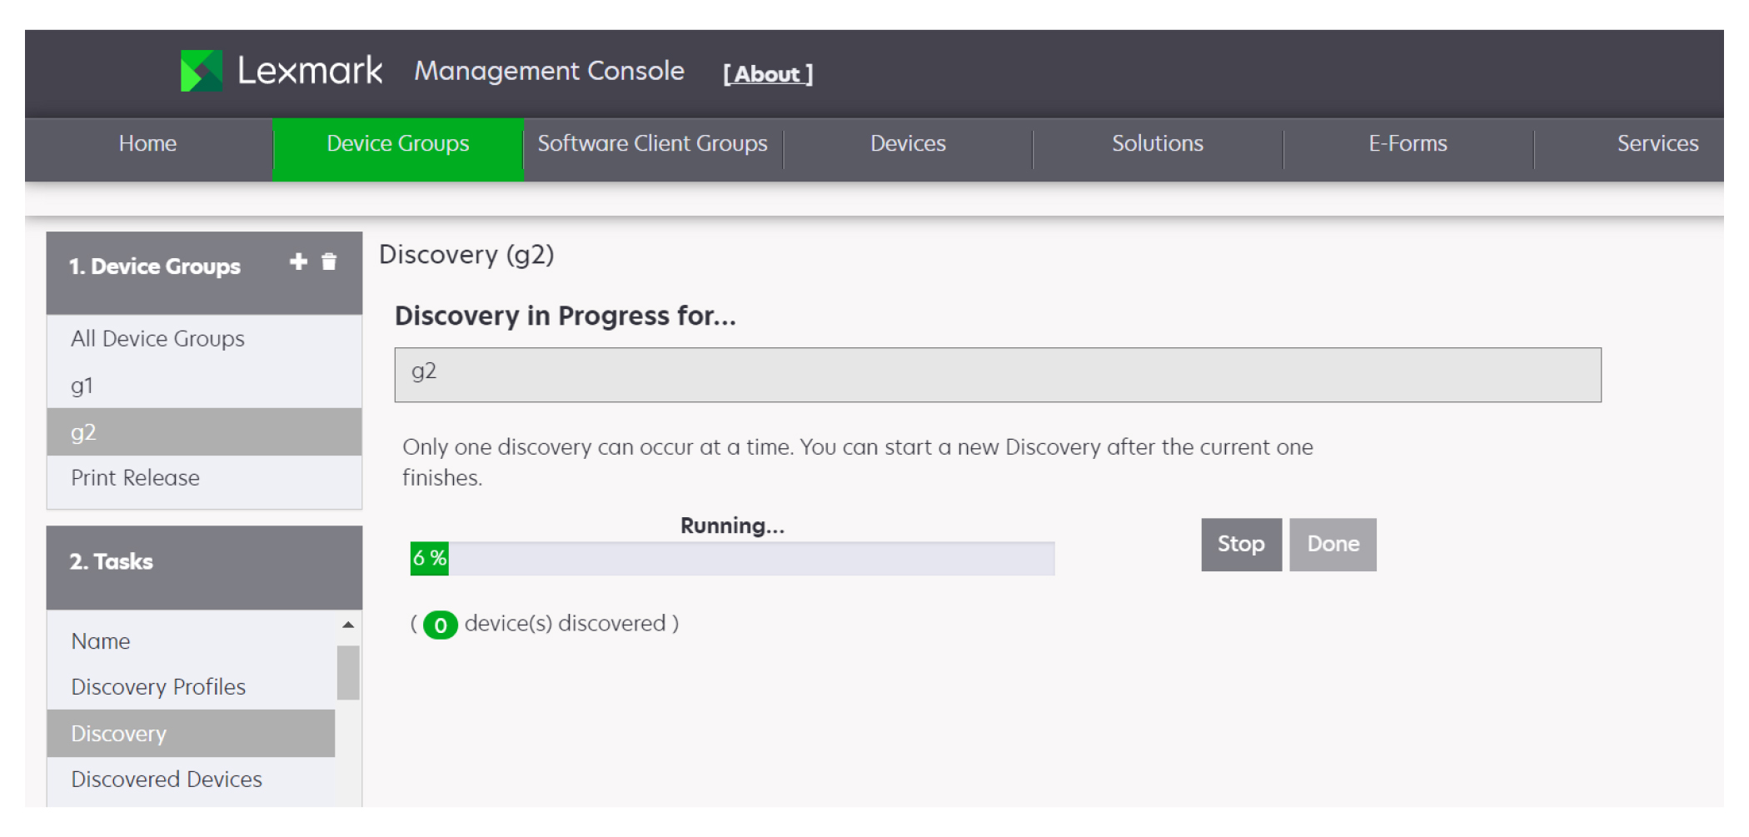Image resolution: width=1749 pixels, height=837 pixels.
Task: Select the Discovery task
Action: (191, 734)
